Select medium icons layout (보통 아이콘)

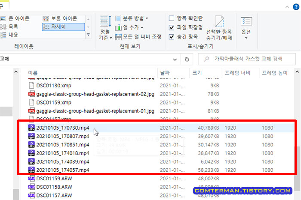point(60,18)
